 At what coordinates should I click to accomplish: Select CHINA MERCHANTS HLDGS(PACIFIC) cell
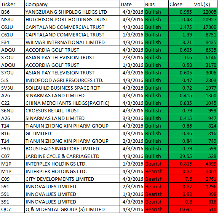(x=72, y=103)
